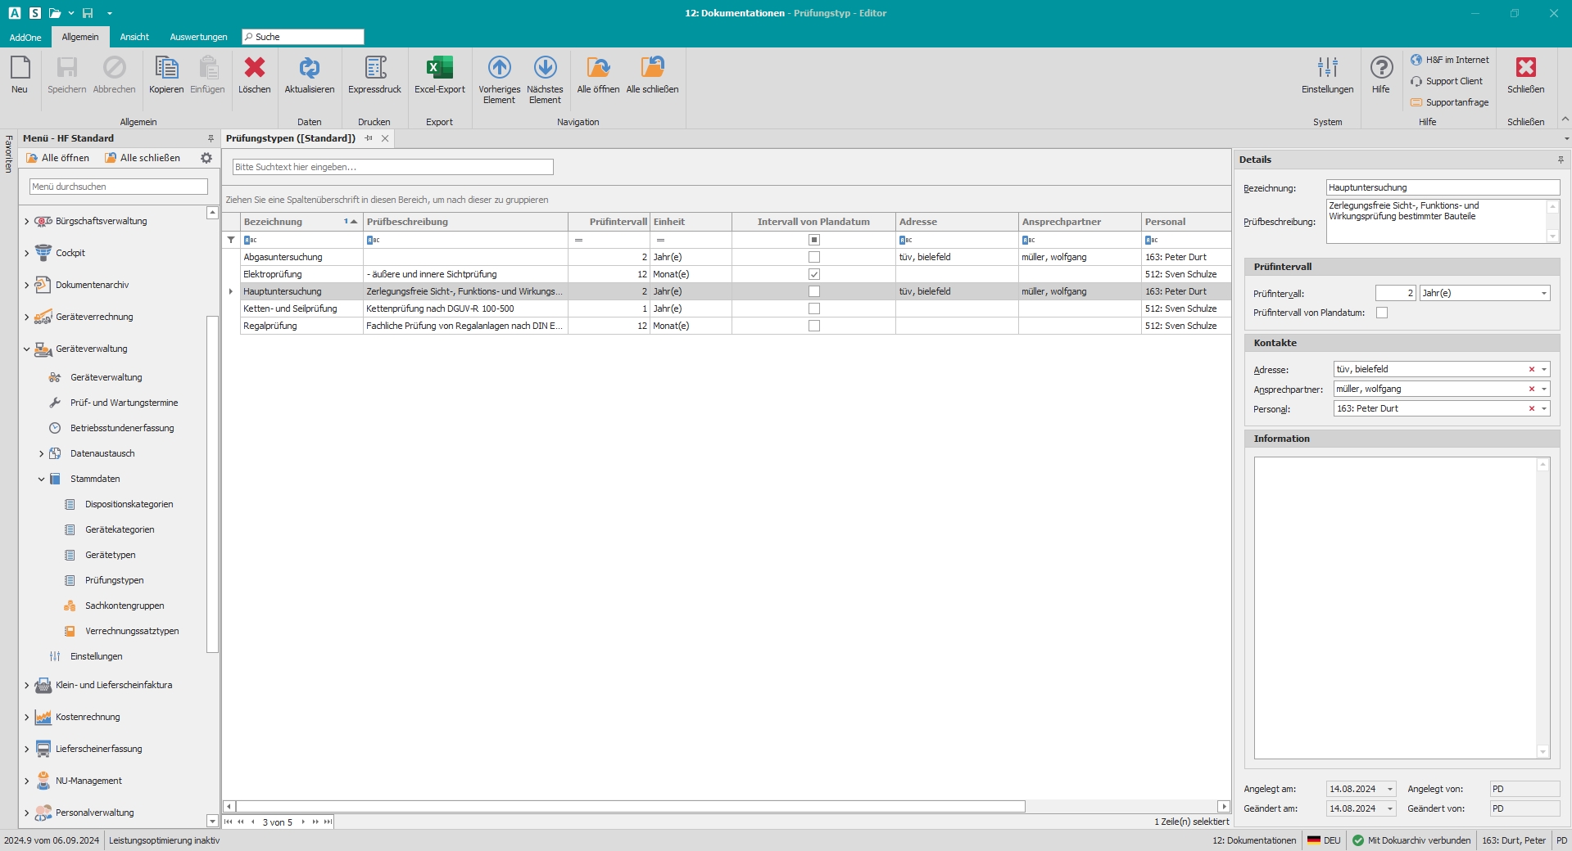
Task: Click the grid search text field
Action: click(x=392, y=167)
